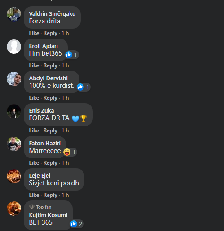Open Abdyl Dervishi's profile photo
The width and height of the screenshot is (224, 231).
(14, 79)
